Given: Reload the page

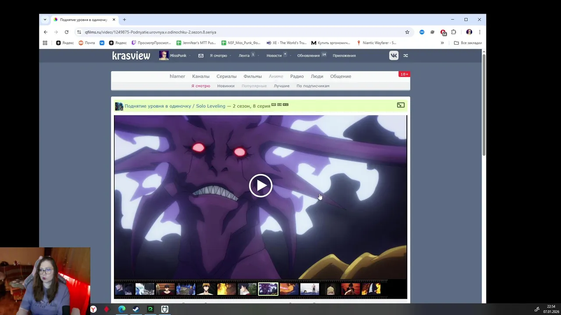Looking at the screenshot, I should tap(67, 32).
